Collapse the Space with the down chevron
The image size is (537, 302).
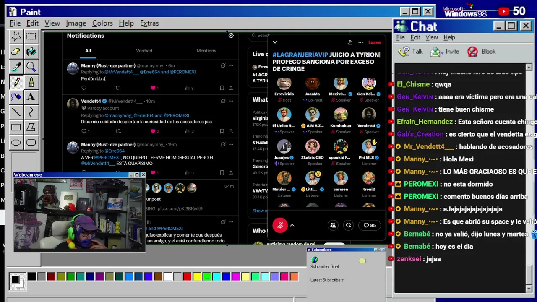coord(275,42)
